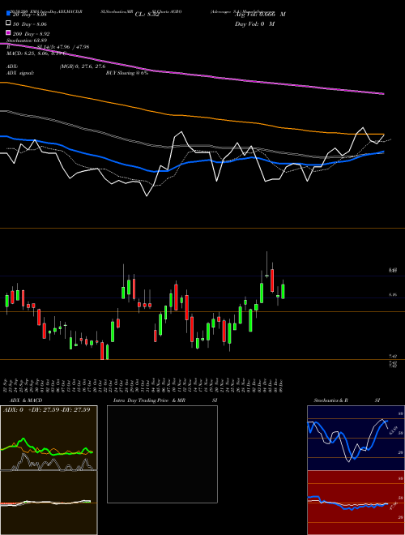405x535 pixels.
Task: Select the '50 Day = 8.06' legend text
Action: [30, 24]
